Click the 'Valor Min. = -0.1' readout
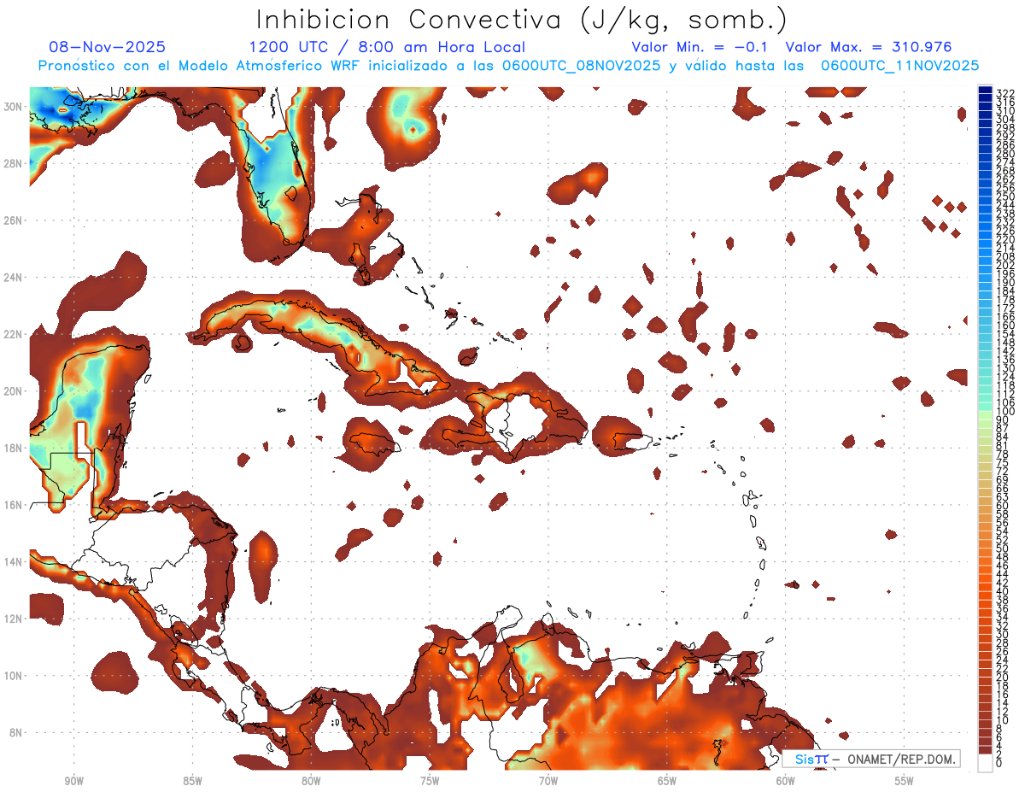Image resolution: width=1025 pixels, height=792 pixels. click(x=701, y=47)
